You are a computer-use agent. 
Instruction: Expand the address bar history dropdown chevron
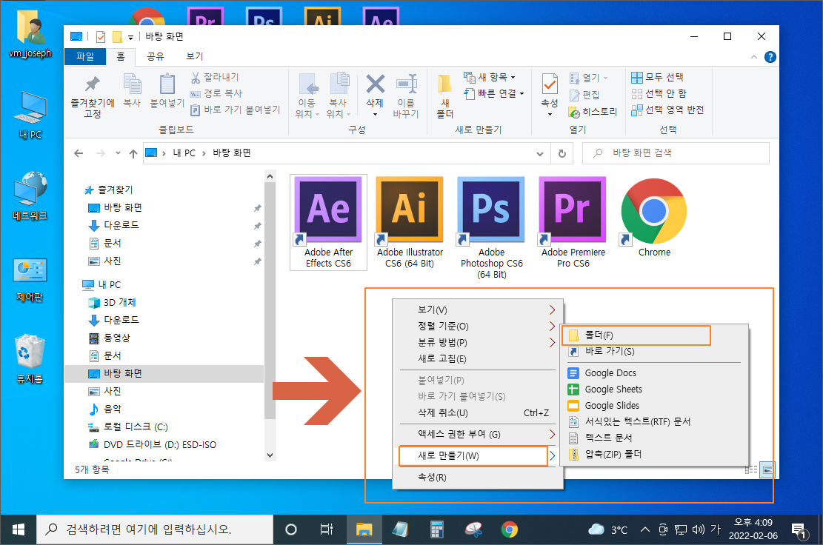tap(539, 153)
